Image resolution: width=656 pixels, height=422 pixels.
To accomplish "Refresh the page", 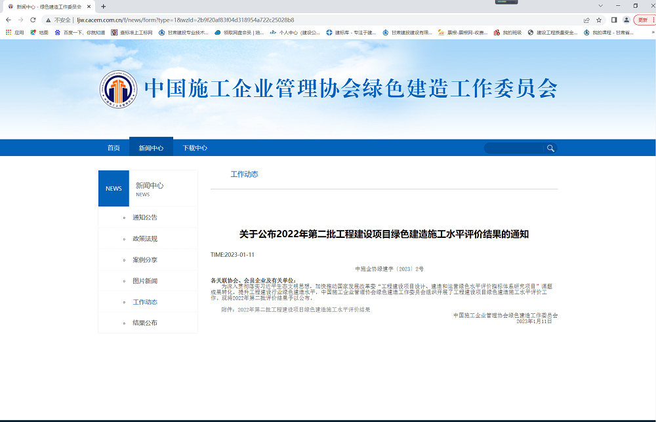I will (x=33, y=20).
